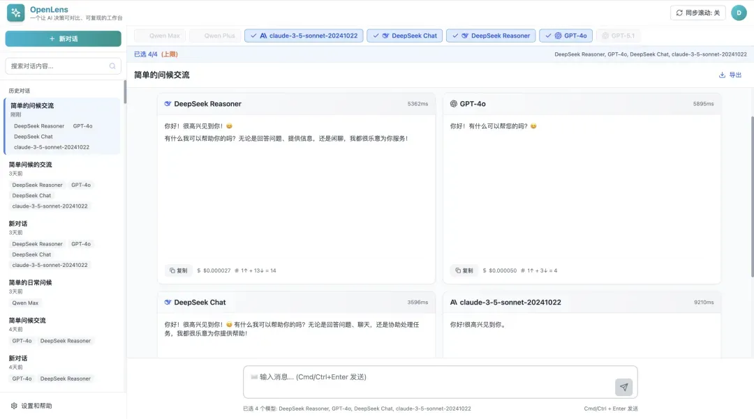Click the 3596ms latency label

[x=417, y=303]
